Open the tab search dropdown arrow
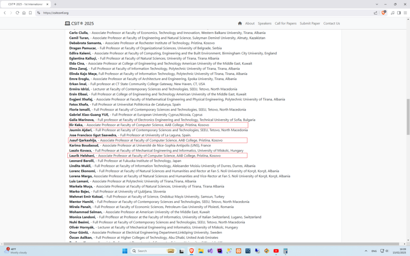This screenshot has width=410, height=256. tap(377, 4)
